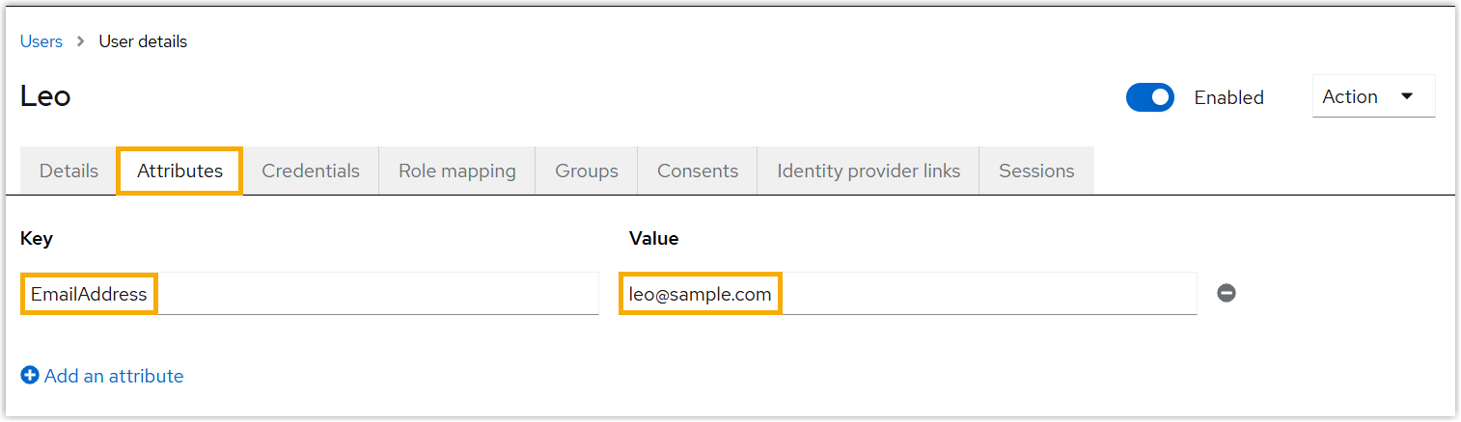
Task: View the Consents tab
Action: 698,171
